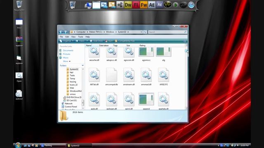Viewport: 264px width, 148px height.
Task: Click the taskbar clock
Action: tap(245, 145)
